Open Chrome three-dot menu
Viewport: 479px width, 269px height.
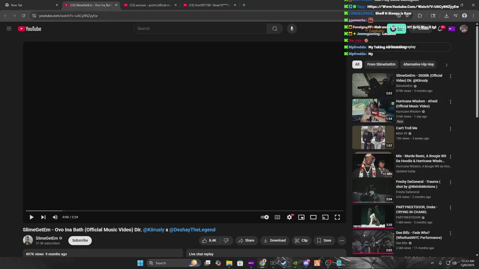coord(474,16)
